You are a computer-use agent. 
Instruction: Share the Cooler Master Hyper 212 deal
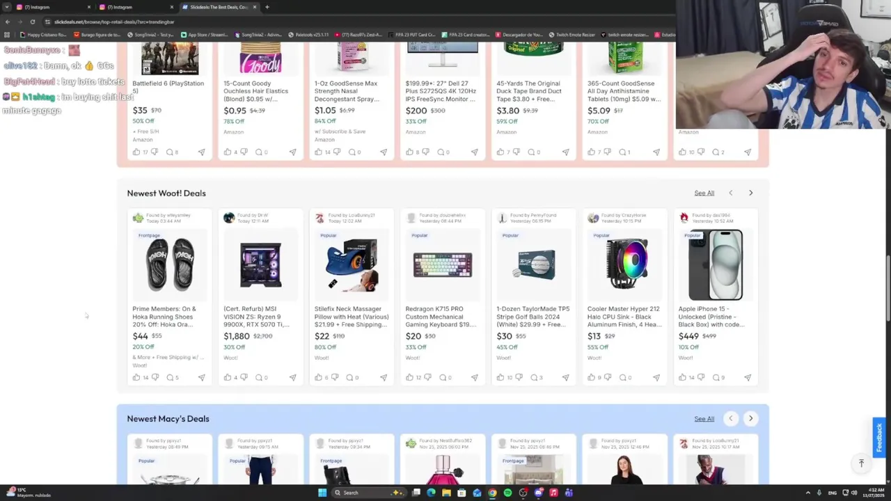click(656, 377)
